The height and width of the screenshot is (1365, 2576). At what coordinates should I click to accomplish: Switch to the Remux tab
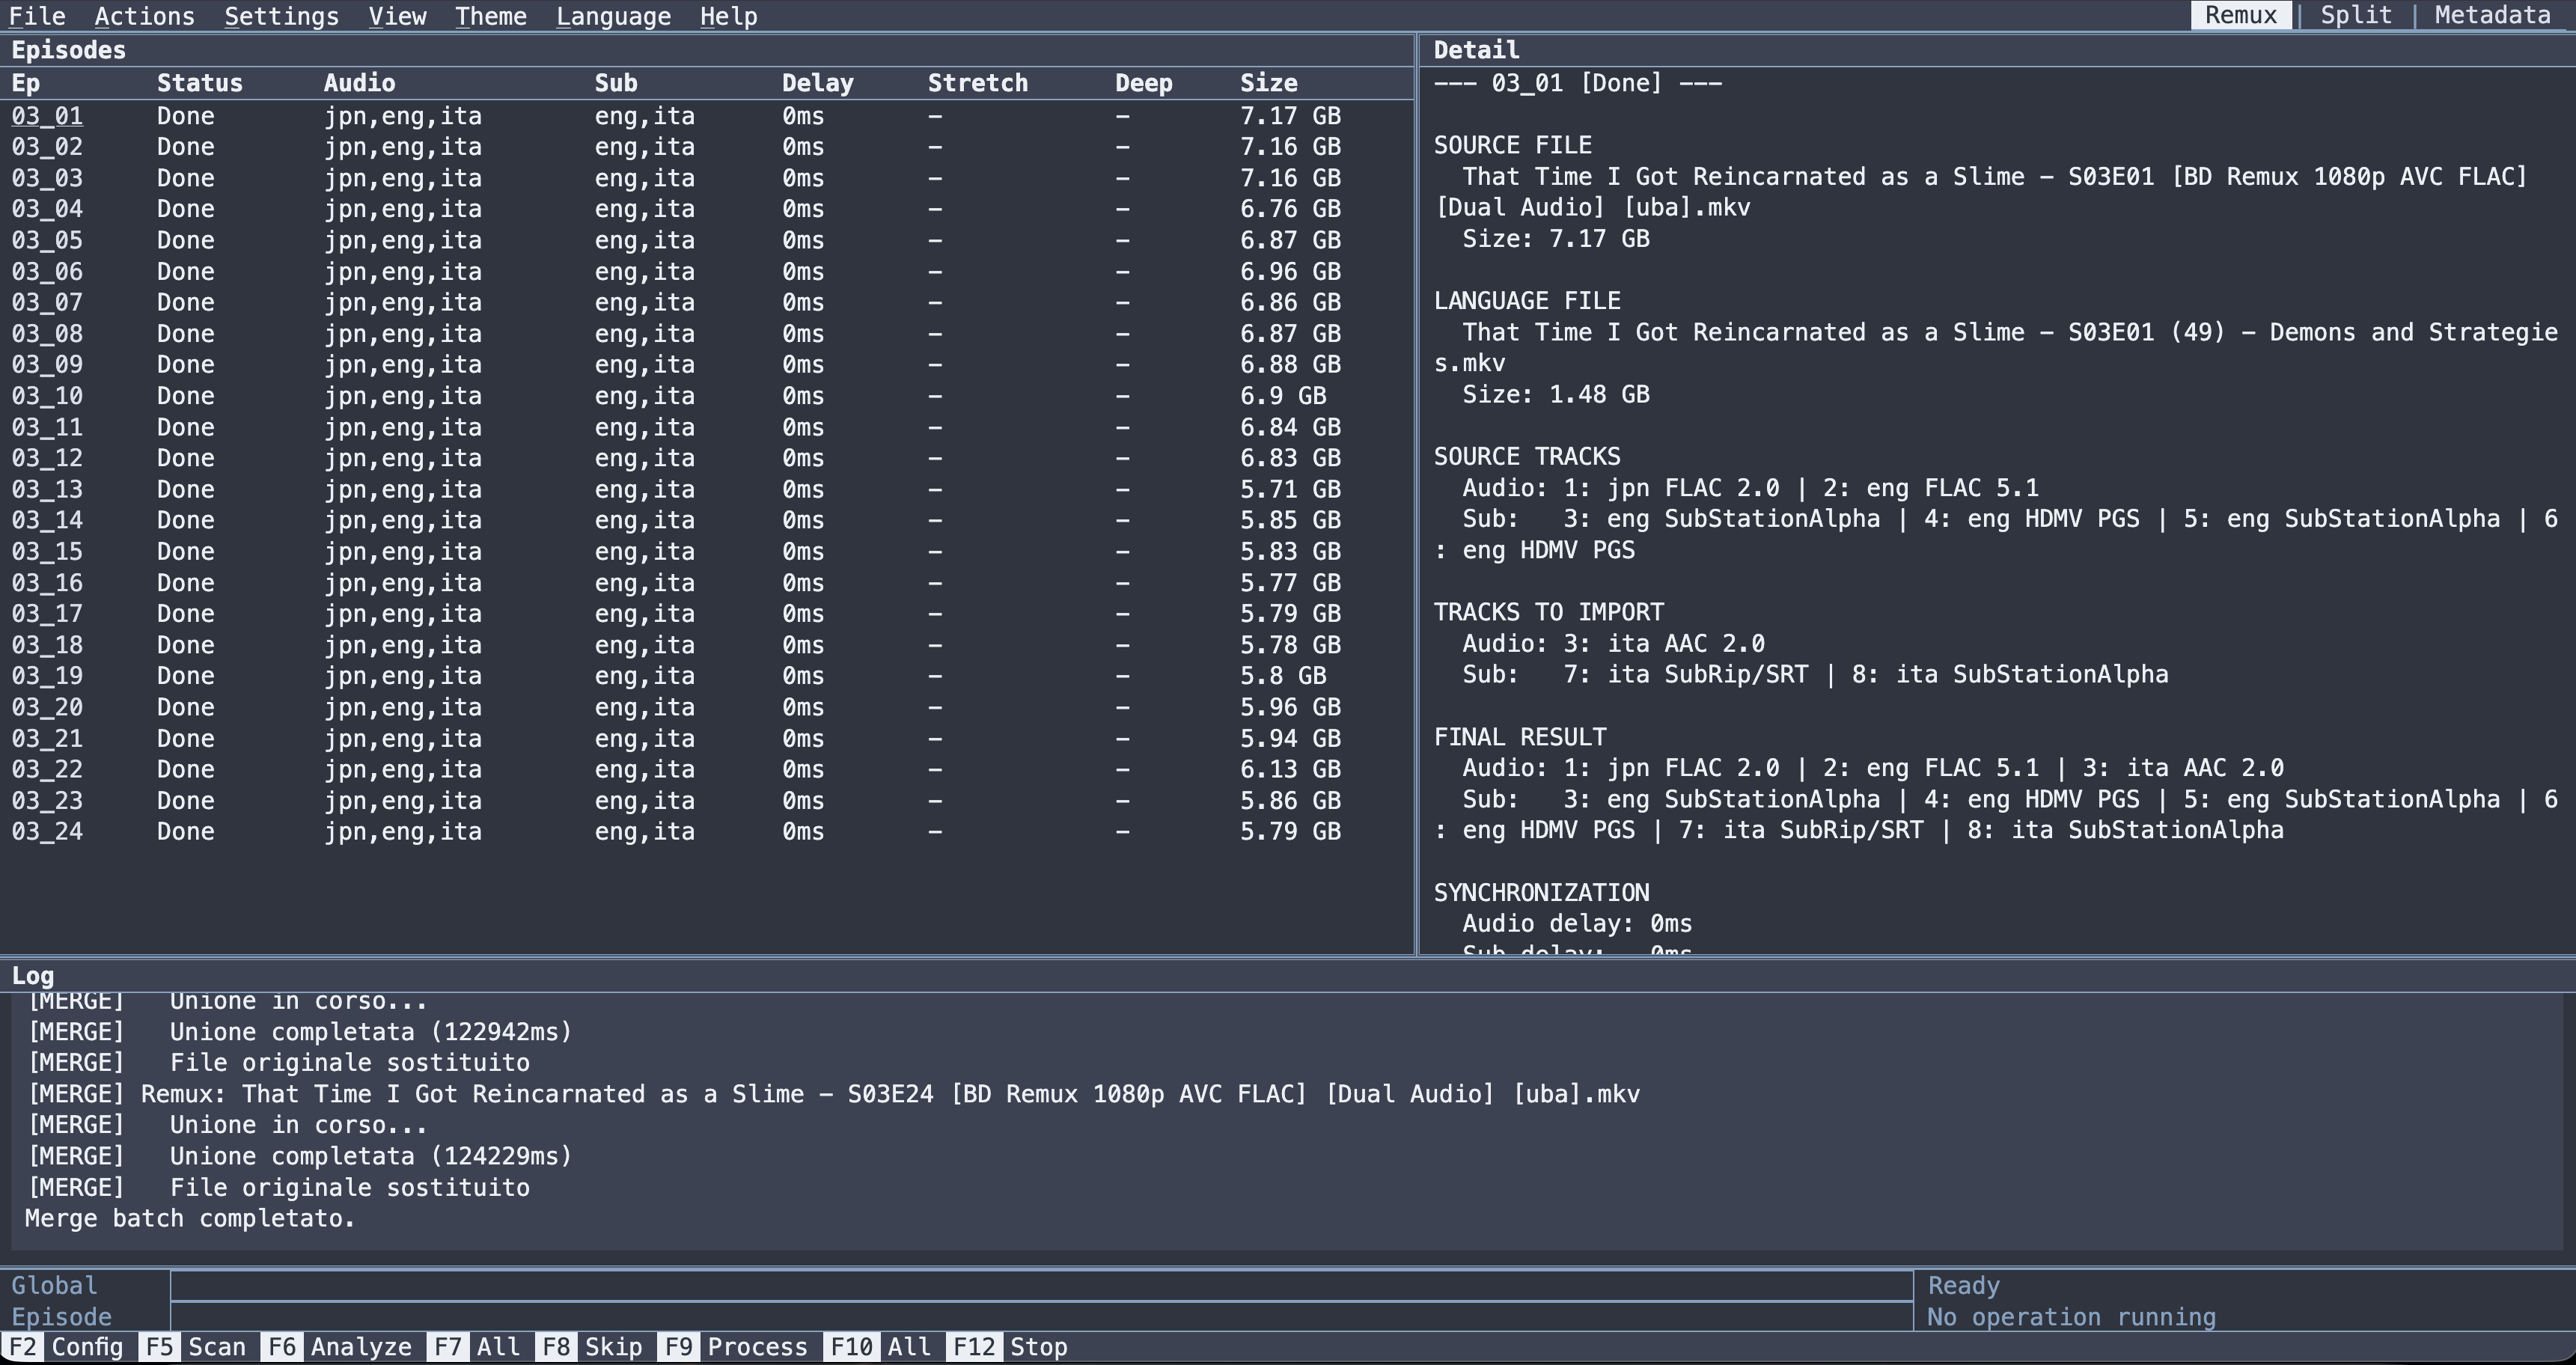2241,15
